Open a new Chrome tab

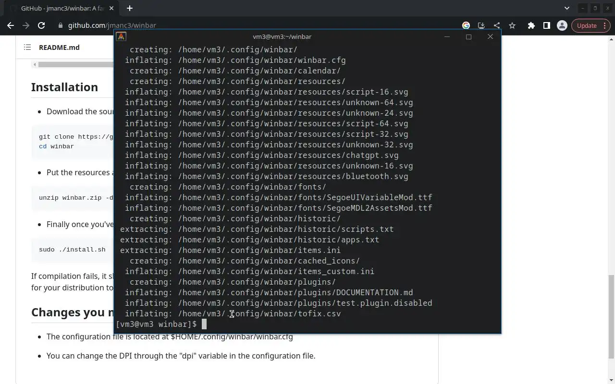coord(130,8)
